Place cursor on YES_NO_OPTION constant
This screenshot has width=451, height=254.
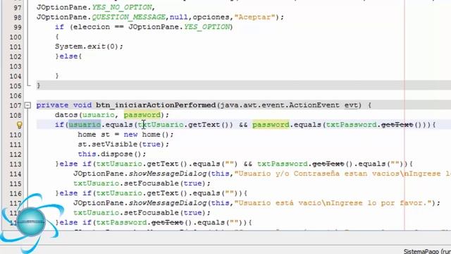[122, 7]
